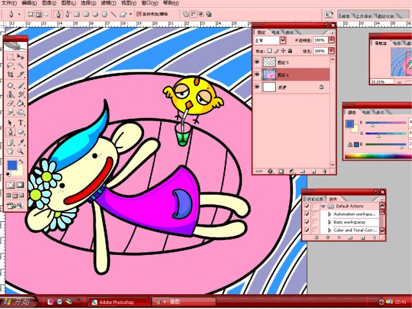This screenshot has height=309, width=412.
Task: Choose Custom Shape in options bar
Action: pyautogui.click(x=123, y=14)
